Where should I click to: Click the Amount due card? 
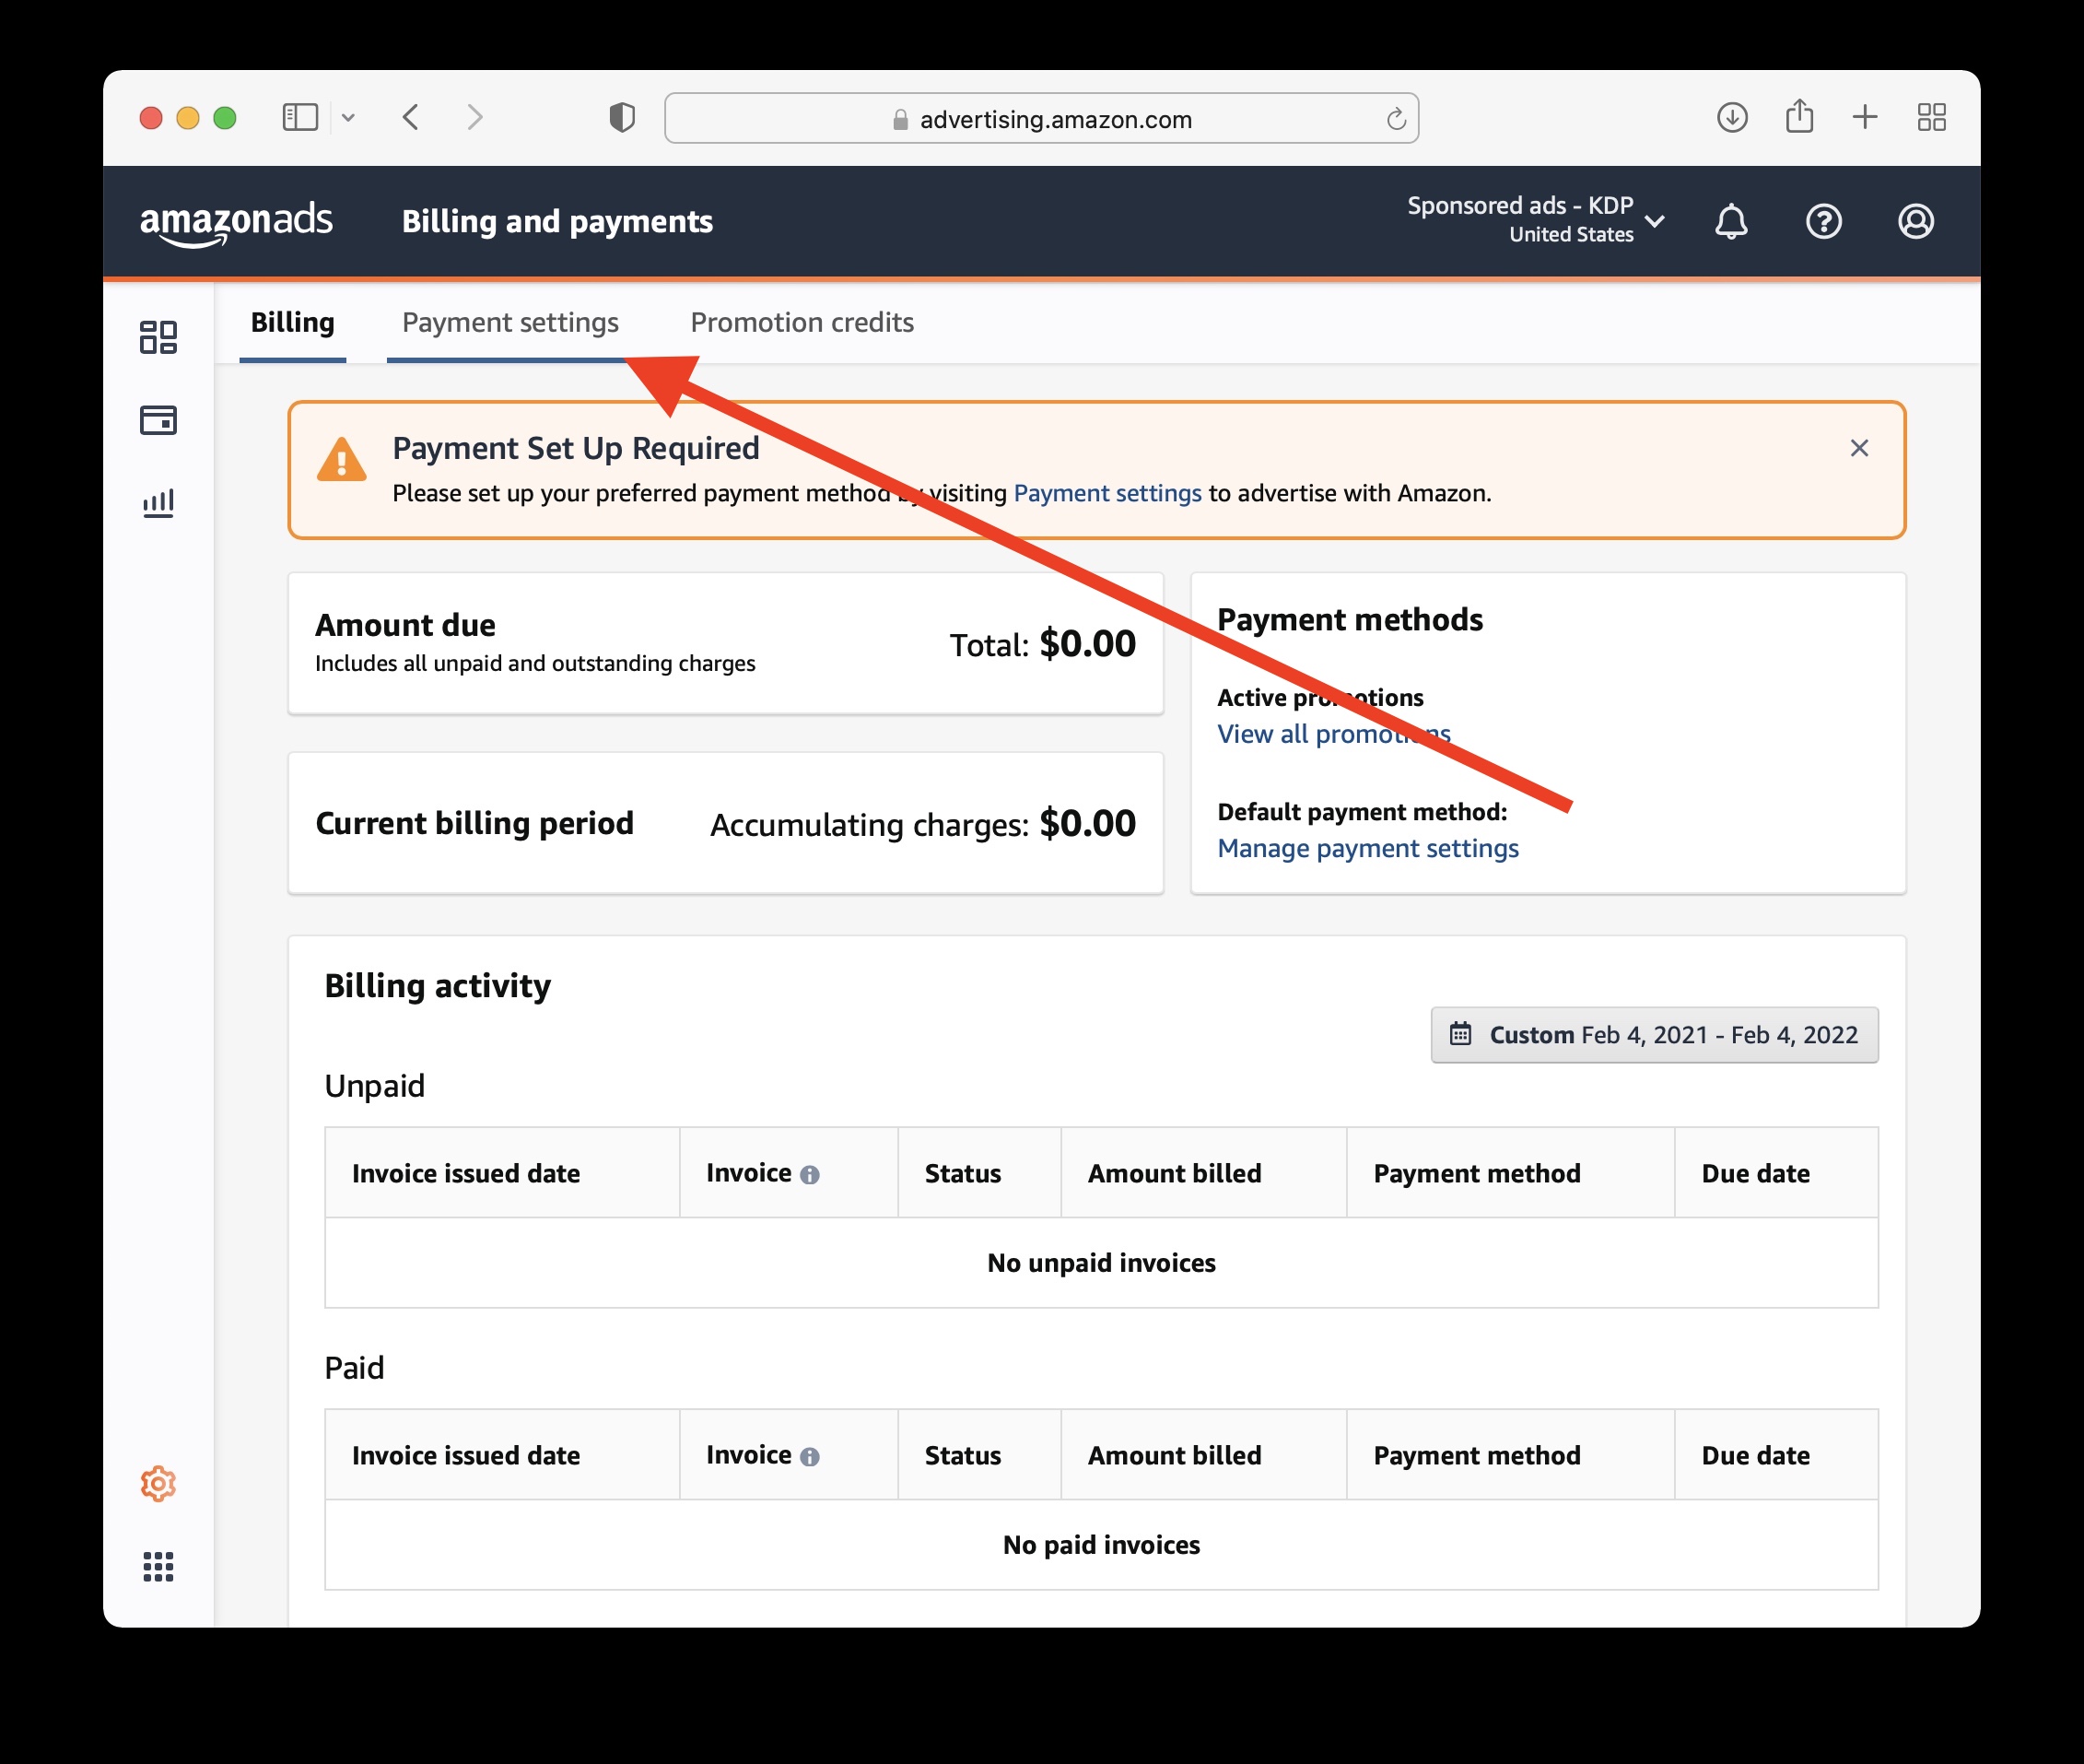coord(726,643)
